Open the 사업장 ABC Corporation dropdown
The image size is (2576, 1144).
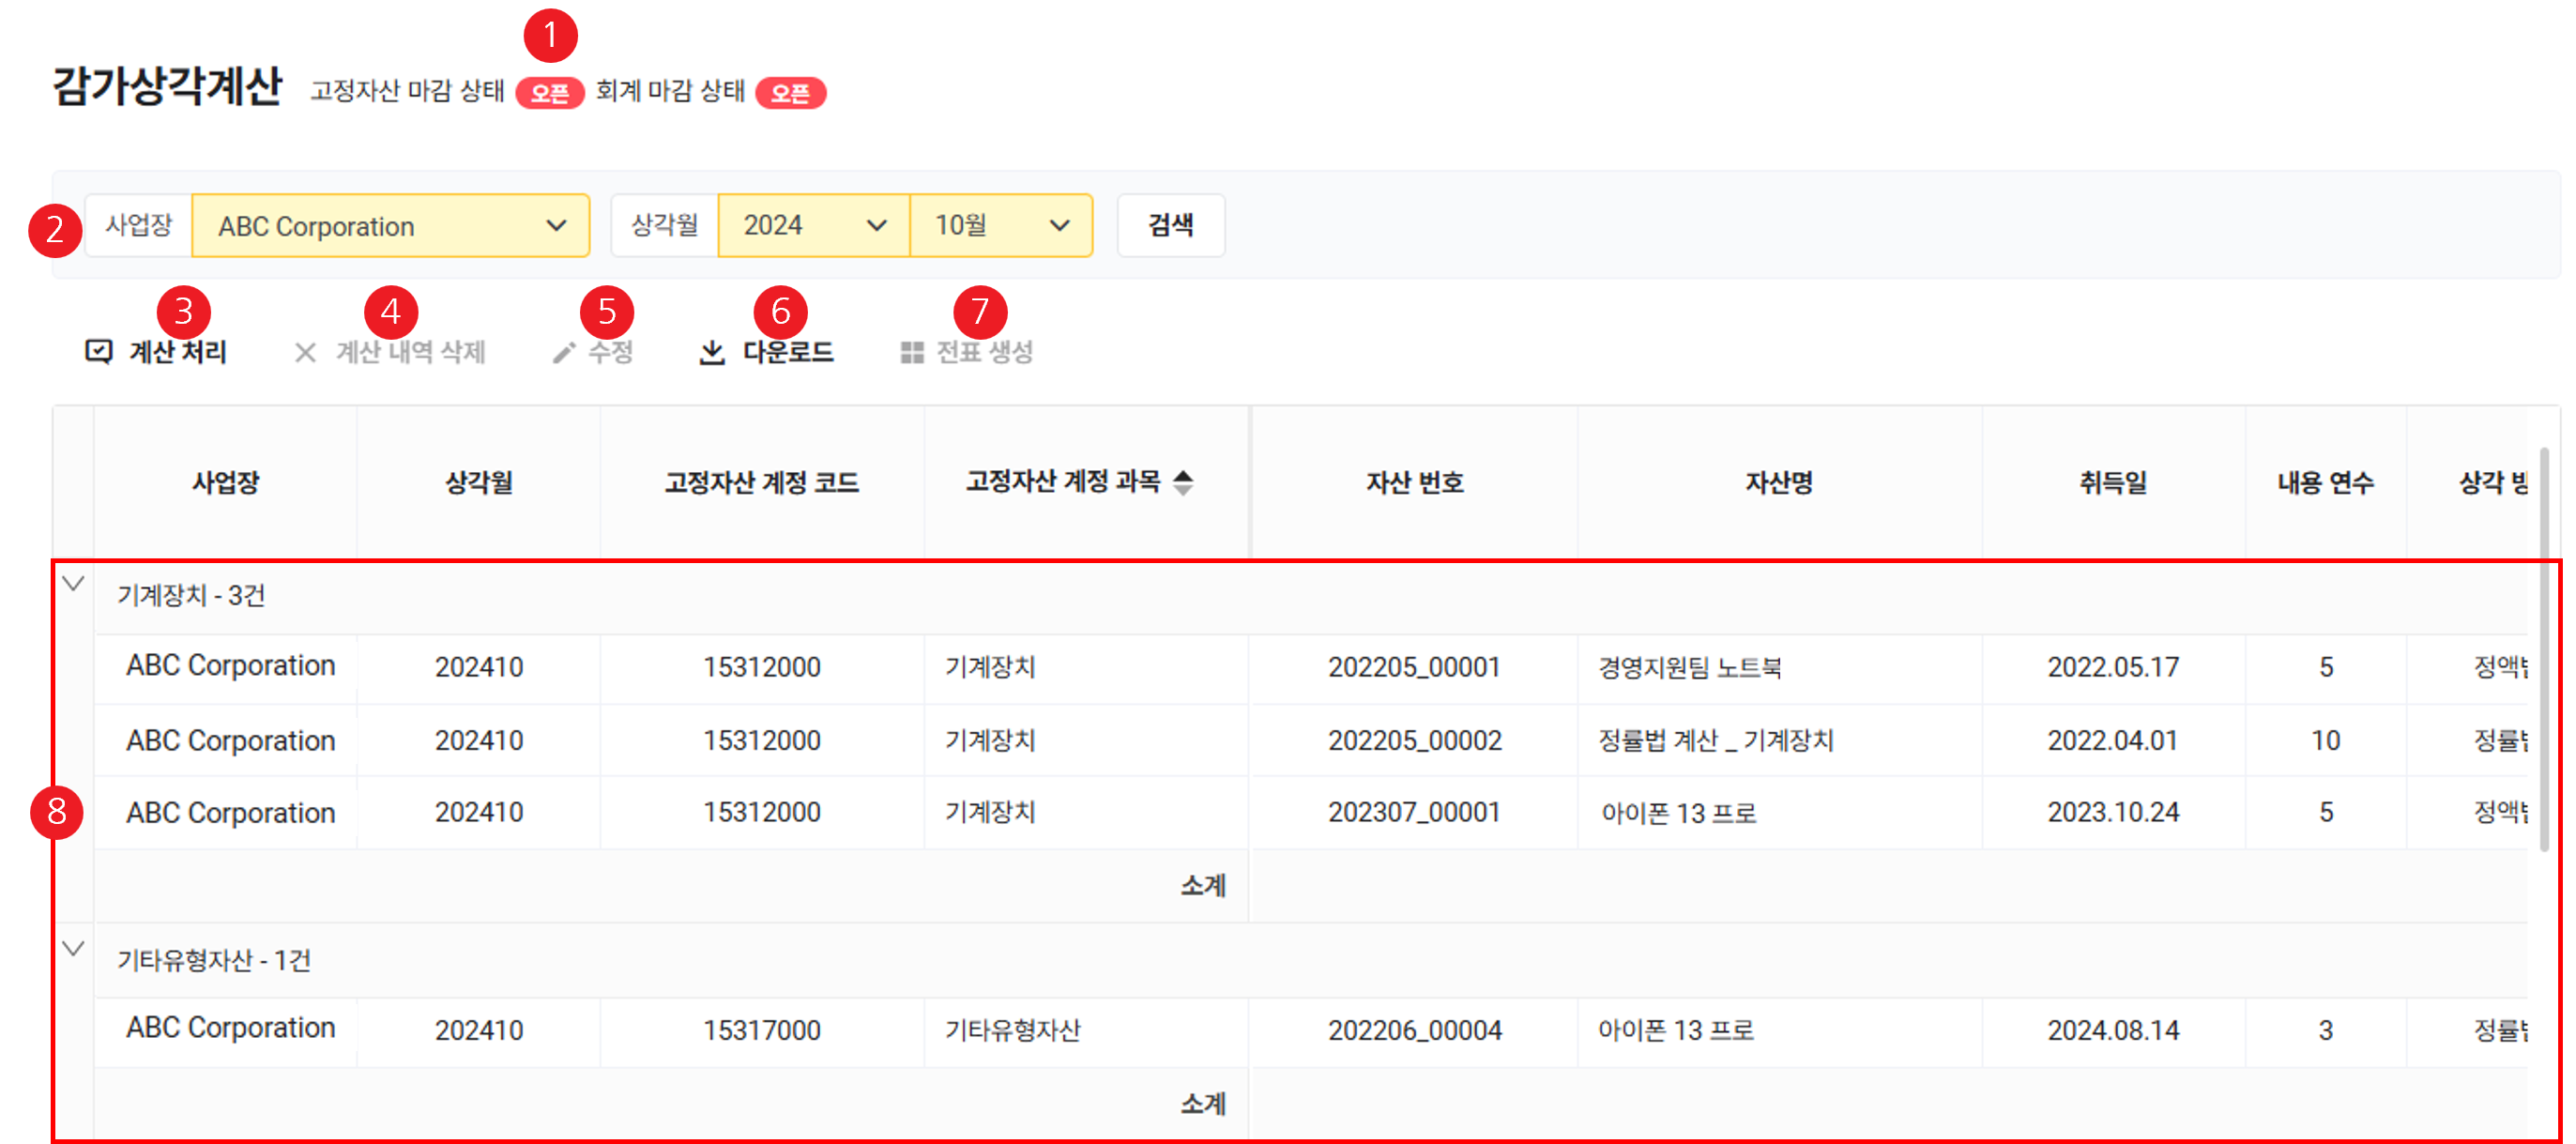[x=390, y=226]
